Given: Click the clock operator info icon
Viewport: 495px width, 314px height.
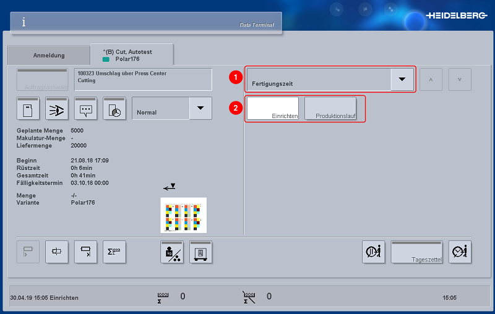Looking at the screenshot, I should pyautogui.click(x=460, y=252).
